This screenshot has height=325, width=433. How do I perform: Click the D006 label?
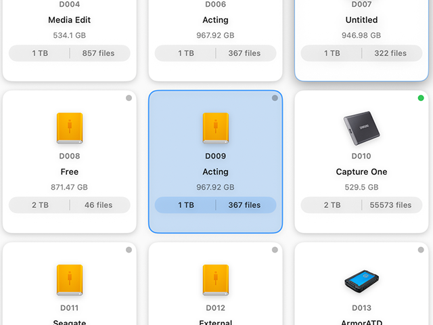tap(216, 4)
